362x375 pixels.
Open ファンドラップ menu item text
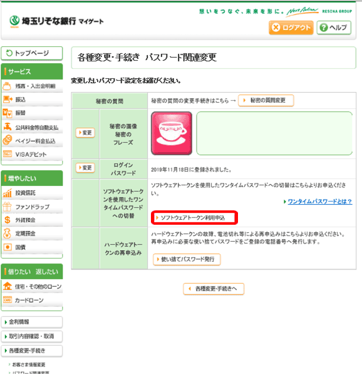pyautogui.click(x=33, y=207)
